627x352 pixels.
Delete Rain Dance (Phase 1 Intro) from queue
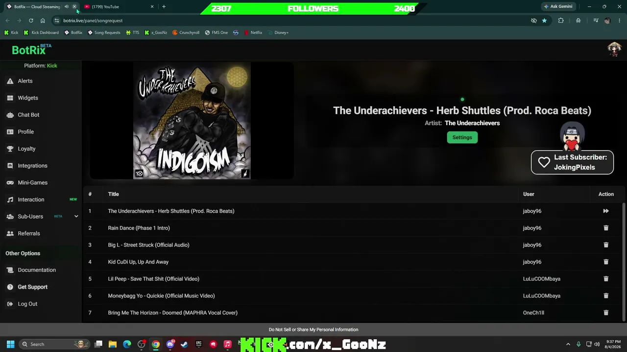pos(606,228)
